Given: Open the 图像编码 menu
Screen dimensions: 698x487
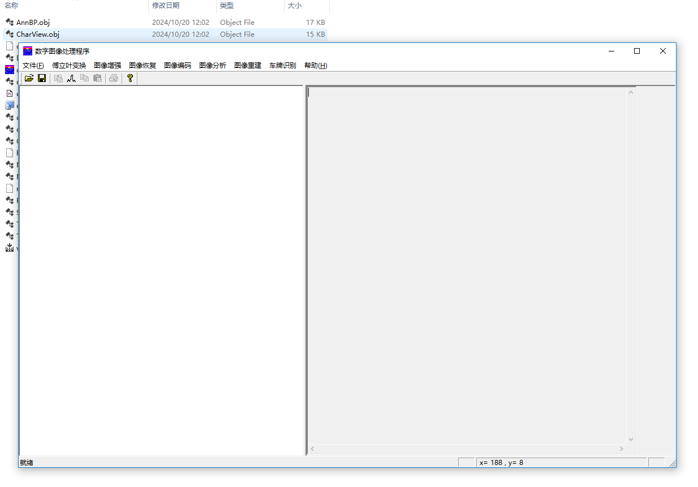Looking at the screenshot, I should 178,66.
